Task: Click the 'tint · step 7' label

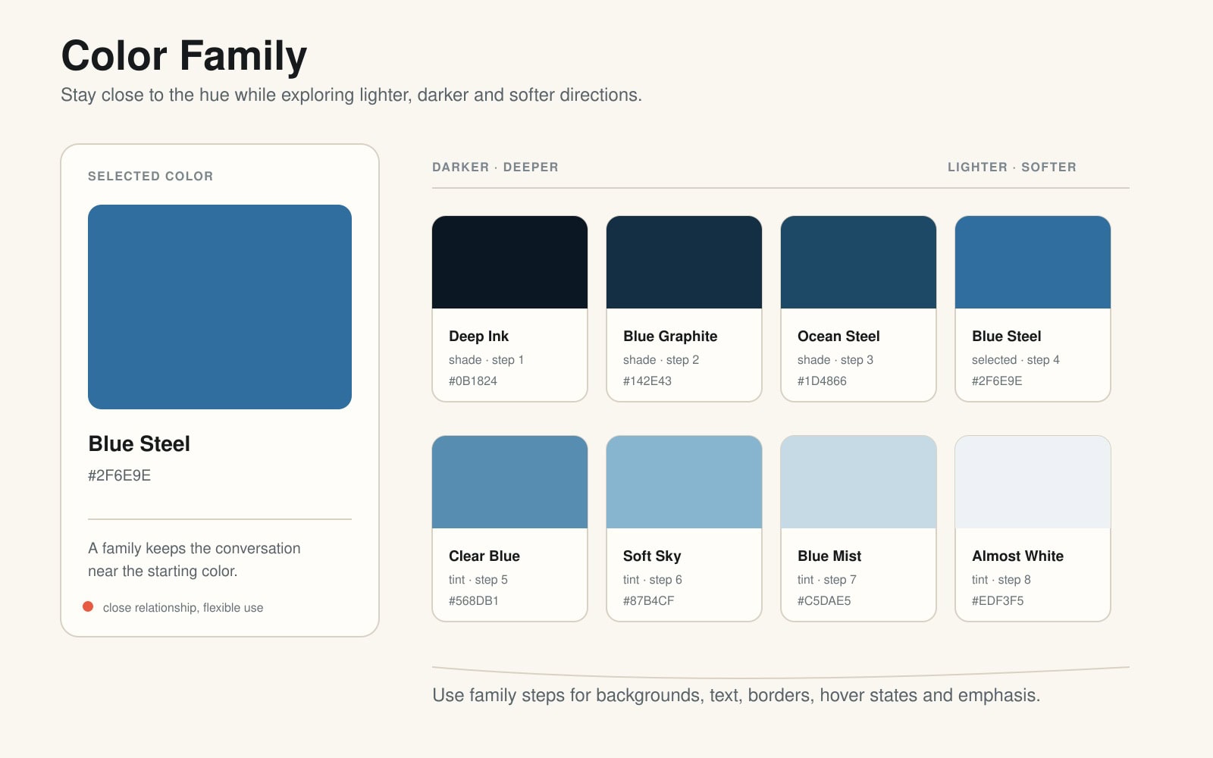Action: (827, 579)
